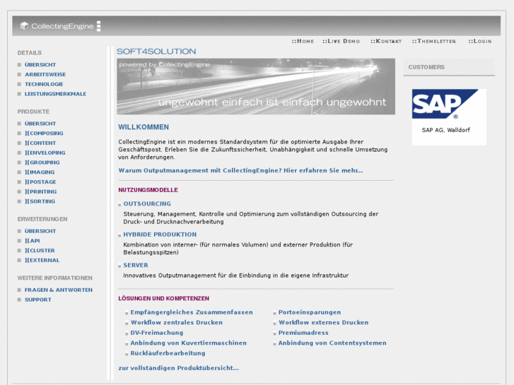Image resolution: width=514 pixels, height=385 pixels.
Task: Open the Login page
Action: [x=480, y=41]
